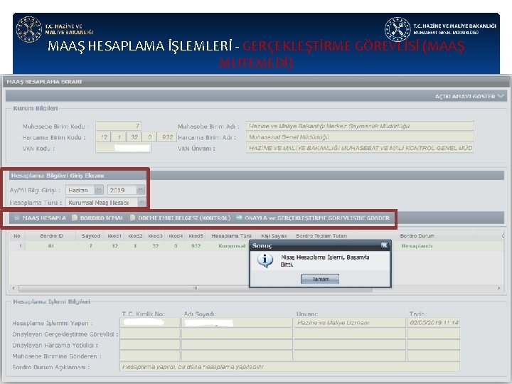Screen dimensions: 512x384
Task: Click the horizontal scrollbar thumb
Action: coord(196,288)
